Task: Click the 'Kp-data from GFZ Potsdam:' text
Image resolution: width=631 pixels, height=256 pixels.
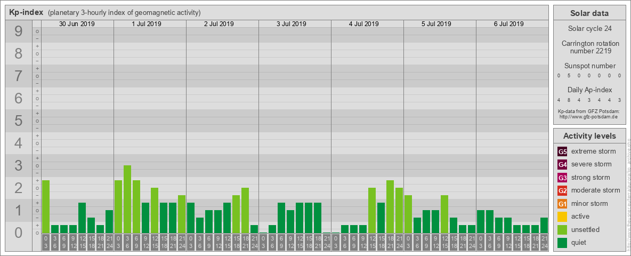Action: [588, 111]
